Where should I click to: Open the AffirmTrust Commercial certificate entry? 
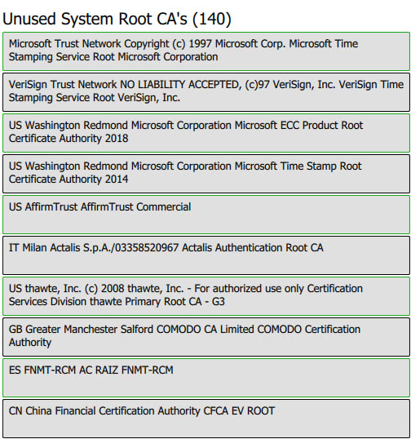tap(206, 215)
